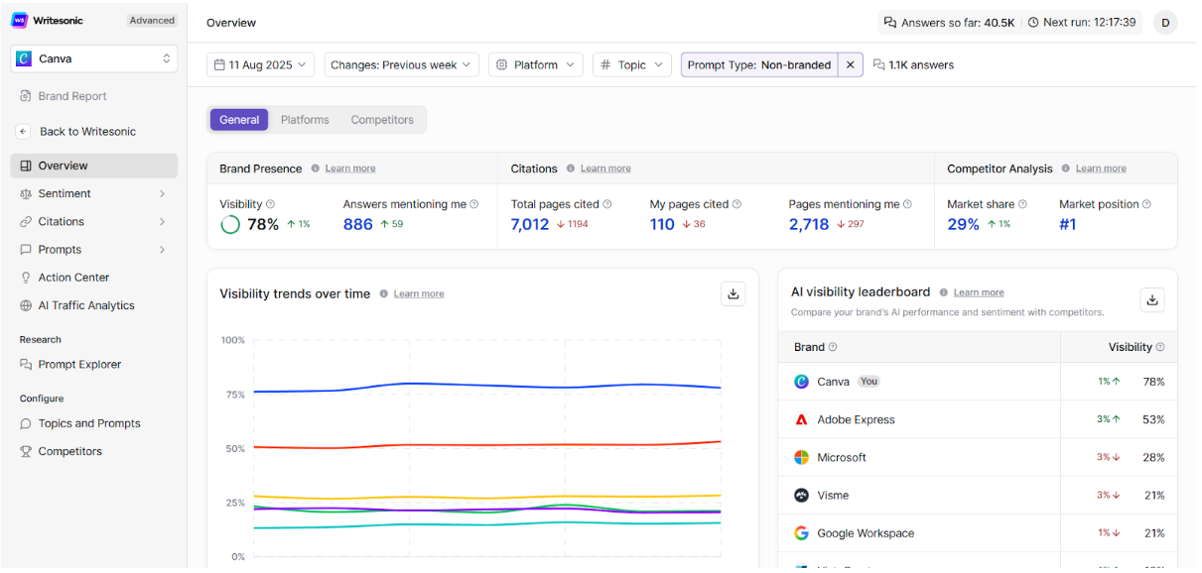Select Overview in the sidebar

(94, 166)
